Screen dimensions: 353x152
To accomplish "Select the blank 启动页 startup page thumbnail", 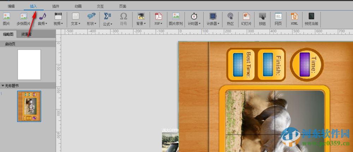I will tap(29, 65).
